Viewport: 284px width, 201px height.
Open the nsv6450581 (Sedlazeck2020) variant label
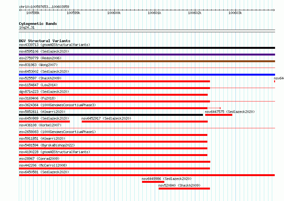[x=44, y=172]
